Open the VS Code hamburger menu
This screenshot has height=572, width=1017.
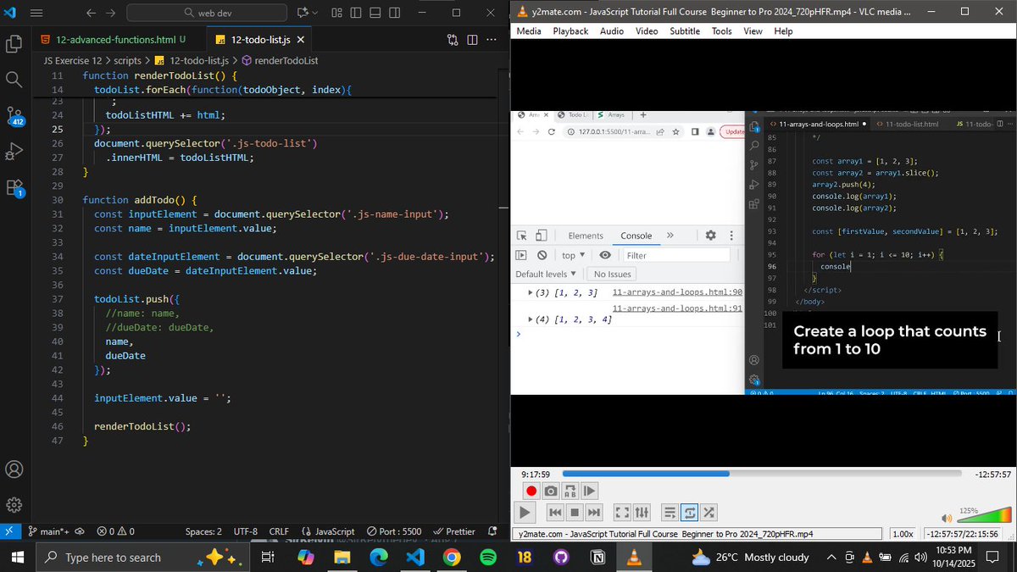click(x=36, y=13)
